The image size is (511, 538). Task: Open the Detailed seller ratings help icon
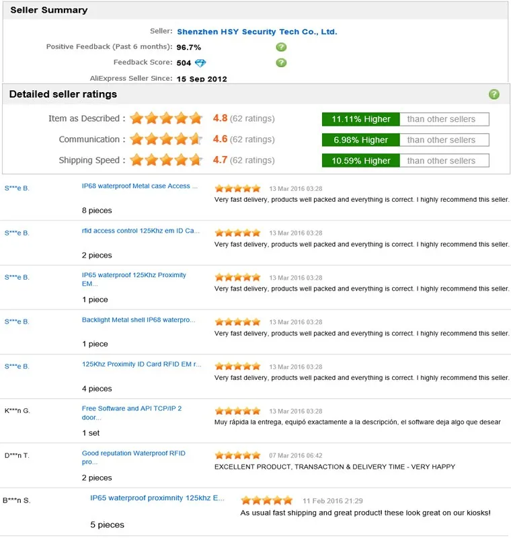tap(494, 94)
